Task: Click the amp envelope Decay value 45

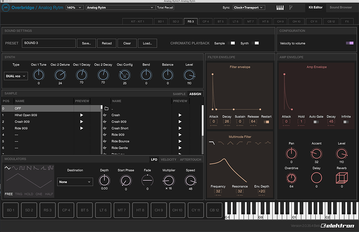Action: (x=331, y=121)
